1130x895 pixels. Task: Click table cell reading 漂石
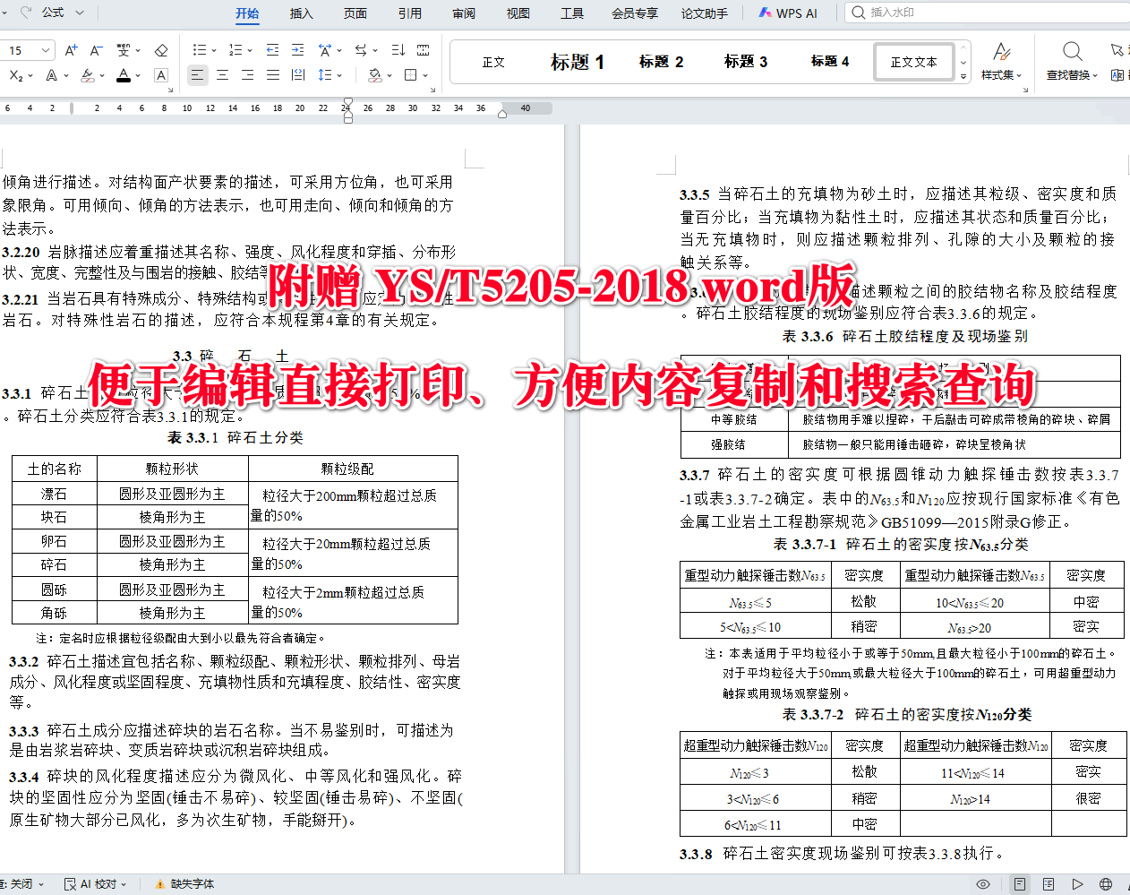54,494
